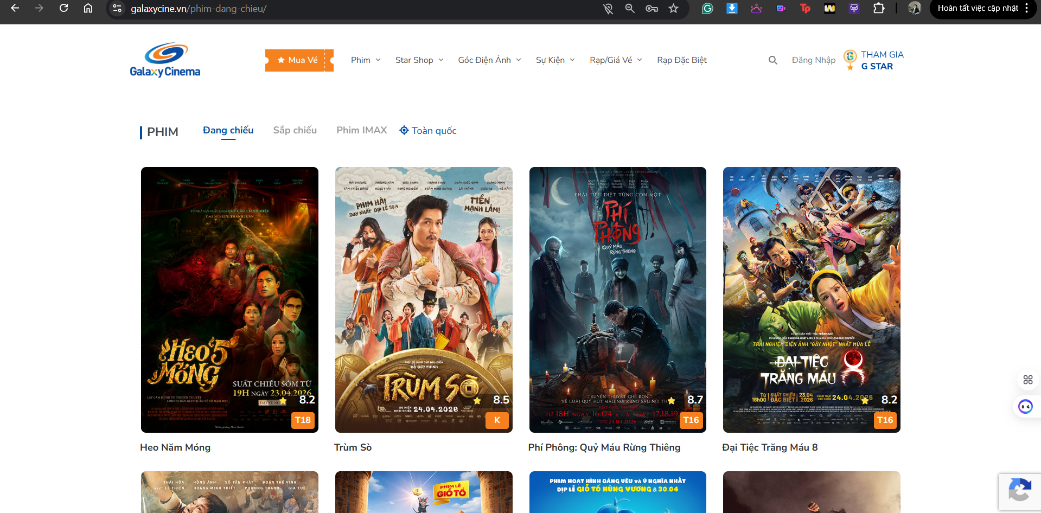Expand the Phim menu
The width and height of the screenshot is (1041, 513).
(366, 60)
